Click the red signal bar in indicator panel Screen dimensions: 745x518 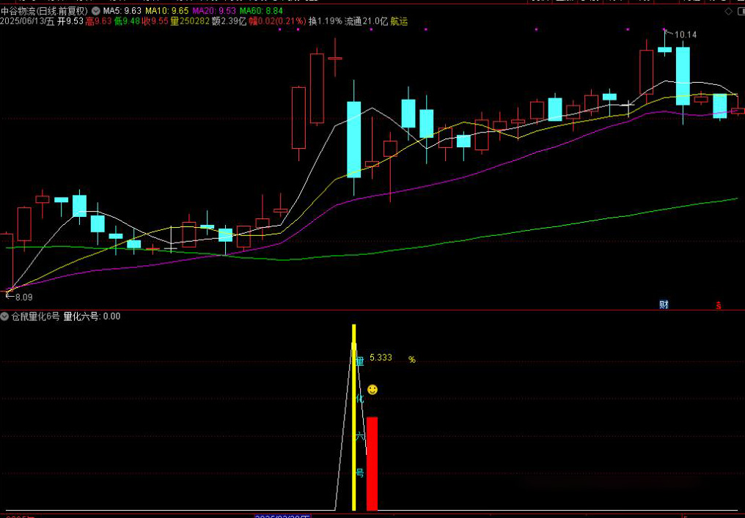372,463
